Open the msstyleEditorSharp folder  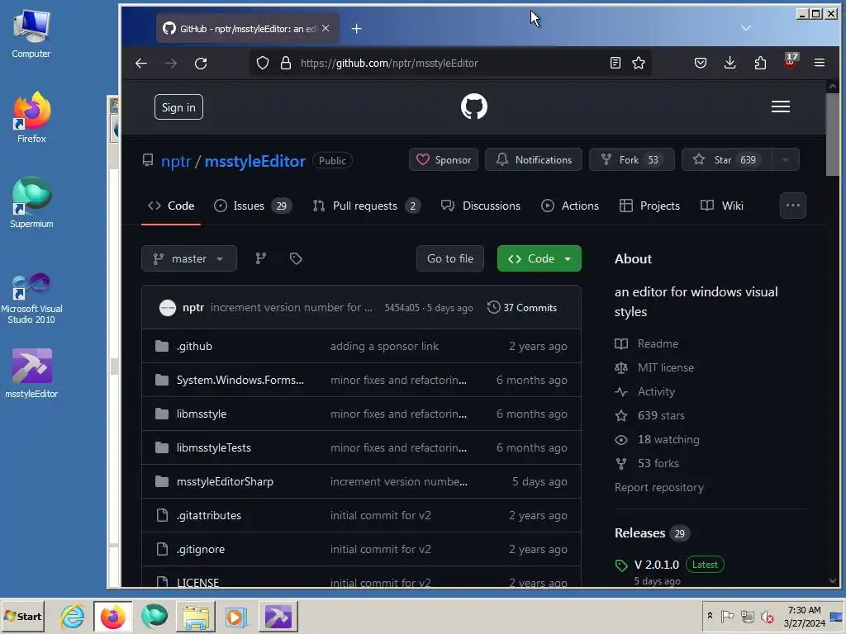coord(225,481)
